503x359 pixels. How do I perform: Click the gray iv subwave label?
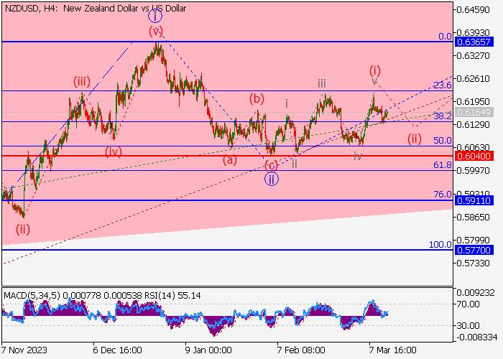point(358,156)
